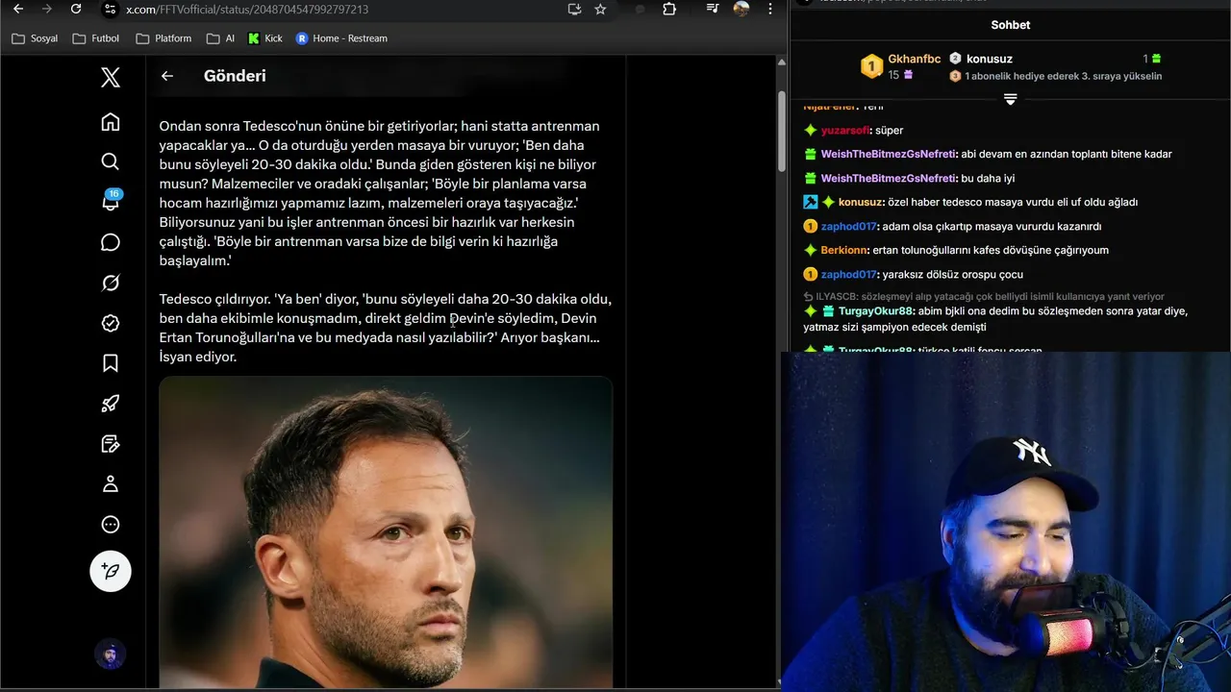
Task: Open the More circle icon in sidebar
Action: 111,525
